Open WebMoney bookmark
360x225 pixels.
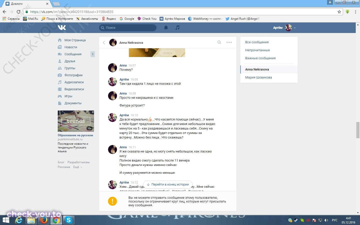pyautogui.click(x=205, y=19)
